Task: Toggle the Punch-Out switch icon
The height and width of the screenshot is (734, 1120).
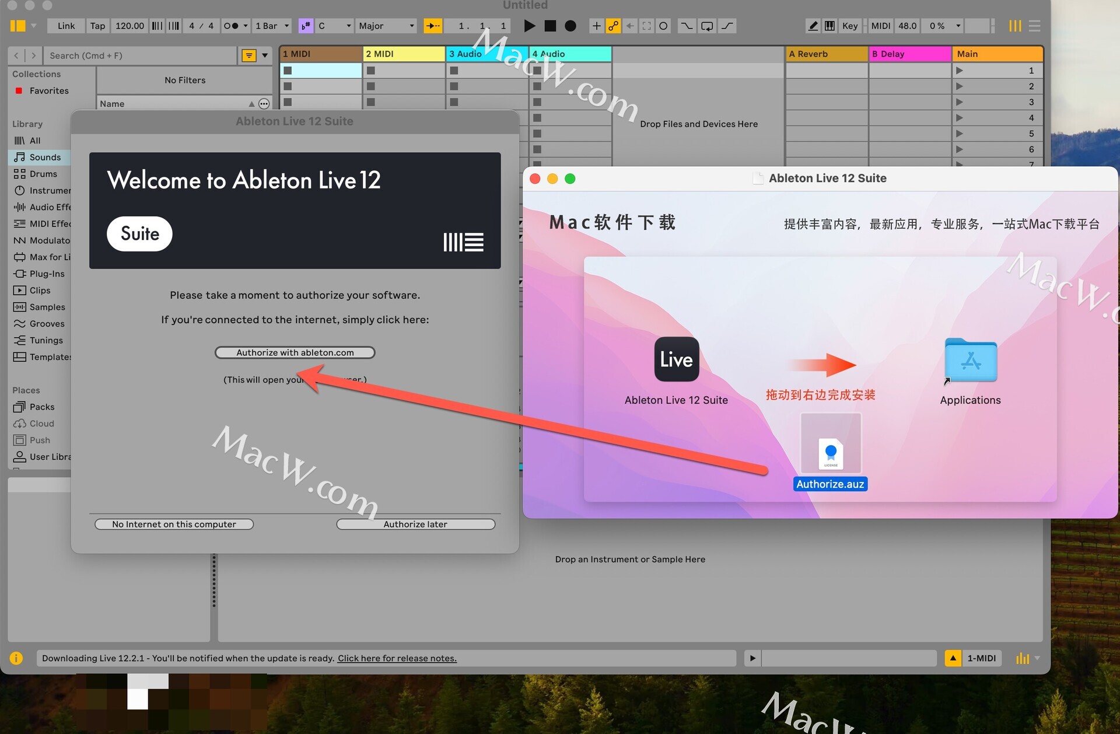Action: coord(727,26)
